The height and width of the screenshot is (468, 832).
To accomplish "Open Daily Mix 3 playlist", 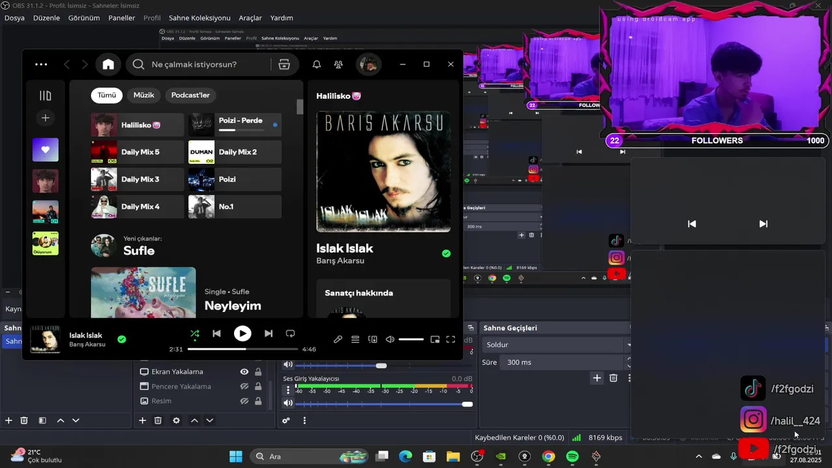I will coord(137,179).
